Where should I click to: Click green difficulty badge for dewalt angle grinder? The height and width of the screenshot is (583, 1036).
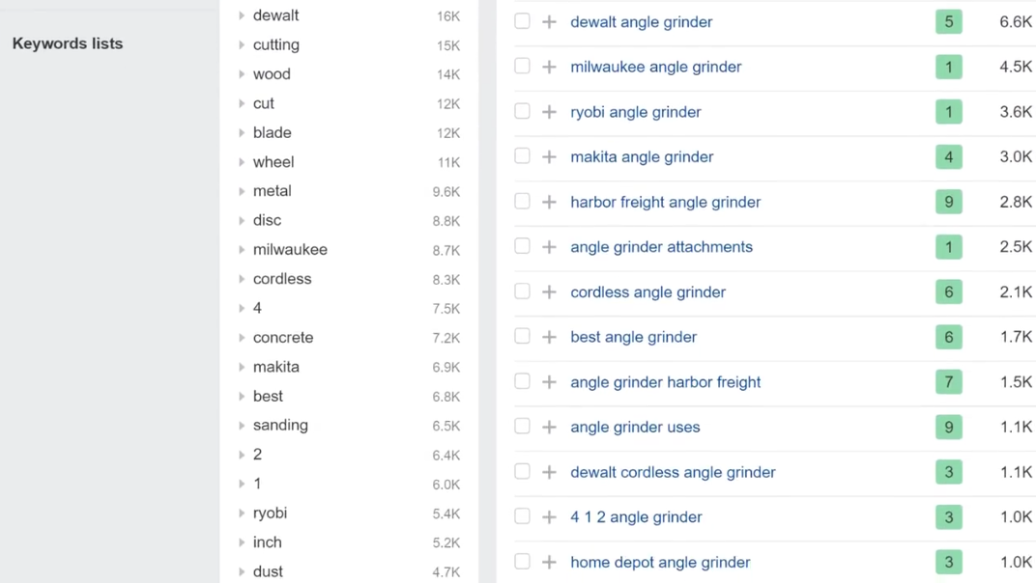(948, 22)
